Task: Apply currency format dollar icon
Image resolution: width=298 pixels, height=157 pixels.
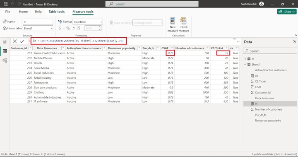Action: pos(60,28)
